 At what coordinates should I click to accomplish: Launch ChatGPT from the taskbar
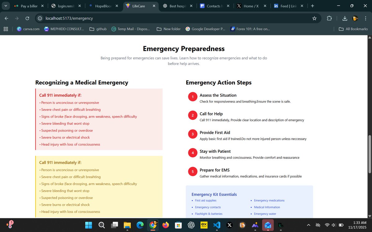pyautogui.click(x=191, y=225)
